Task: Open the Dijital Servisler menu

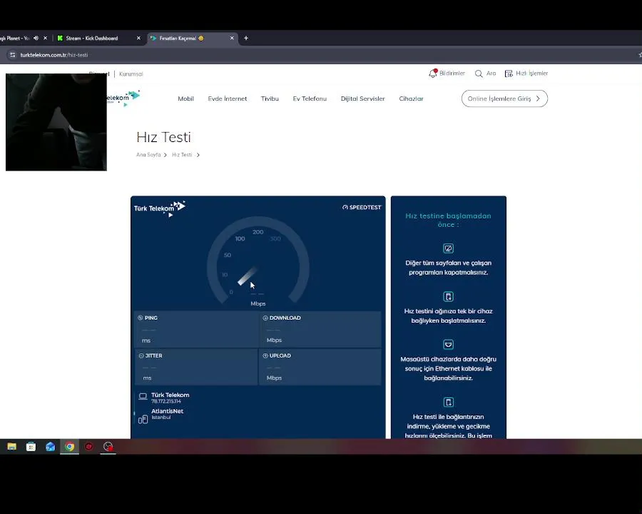Action: [363, 99]
